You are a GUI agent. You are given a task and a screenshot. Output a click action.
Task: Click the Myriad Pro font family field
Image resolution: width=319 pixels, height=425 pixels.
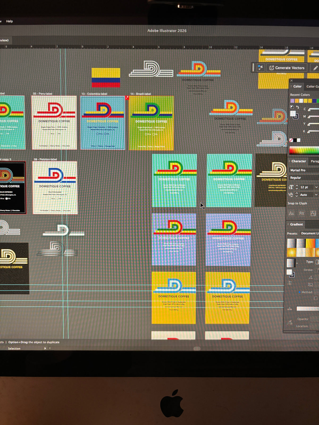pos(304,170)
